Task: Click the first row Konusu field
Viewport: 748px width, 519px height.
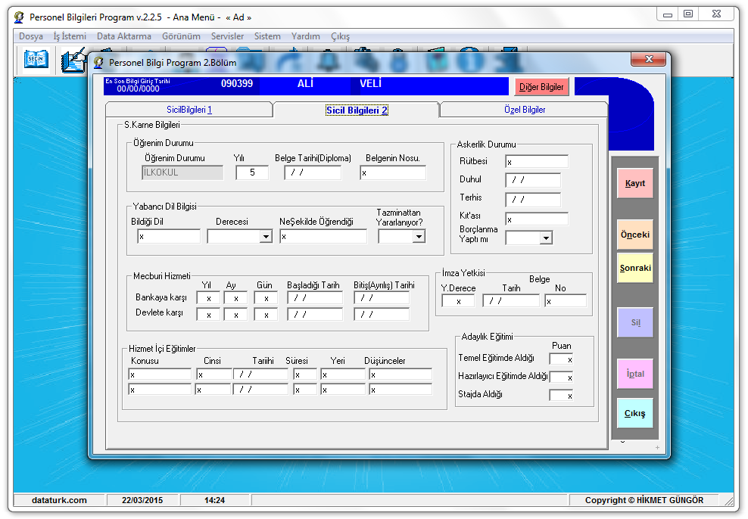Action: pyautogui.click(x=160, y=374)
